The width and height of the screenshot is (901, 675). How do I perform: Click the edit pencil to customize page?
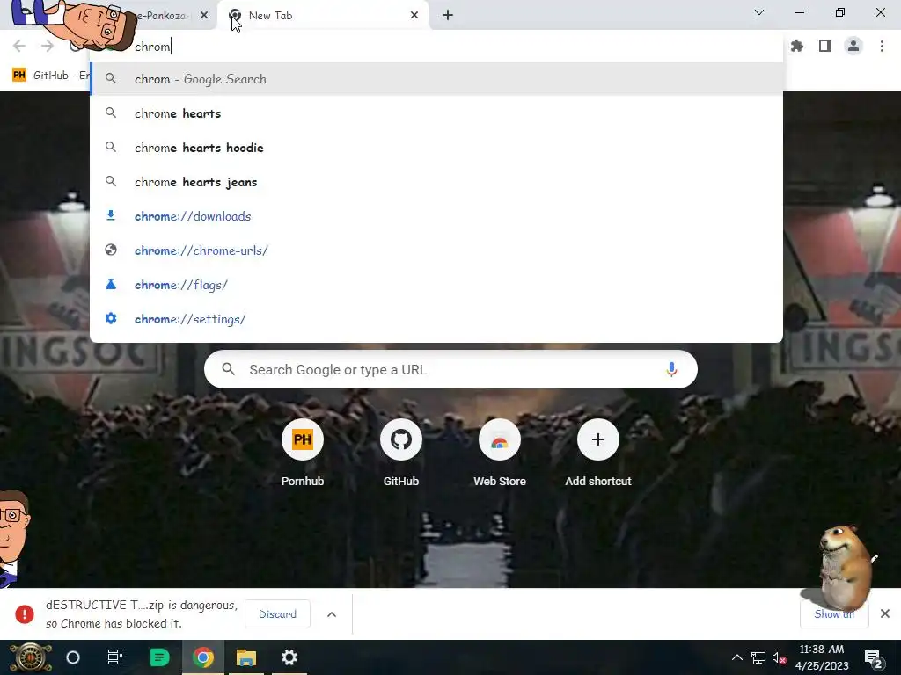[874, 558]
